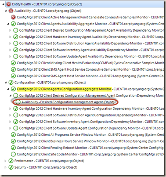Screen dimensions: 166x177
Task: Click green healthy icon of Client Agents Availability Aggregate Monitor
Action: (x=13, y=24)
